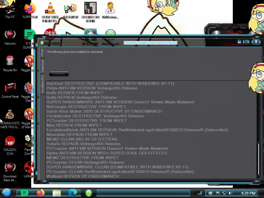This screenshot has width=264, height=198.
Task: Select Batch Virus Maker 2020 entry
Action: [x=104, y=111]
